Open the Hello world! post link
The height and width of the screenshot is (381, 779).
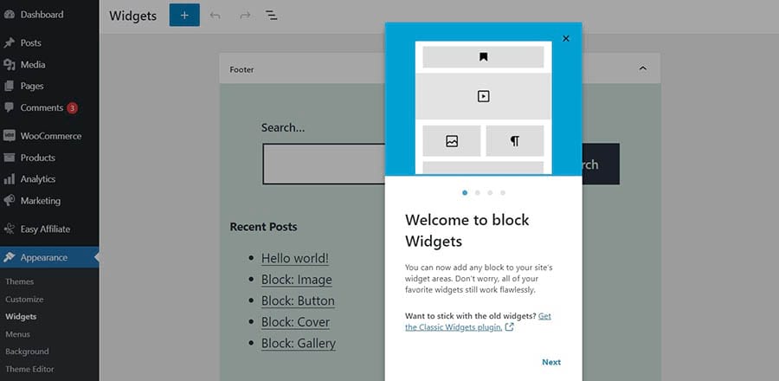point(295,258)
